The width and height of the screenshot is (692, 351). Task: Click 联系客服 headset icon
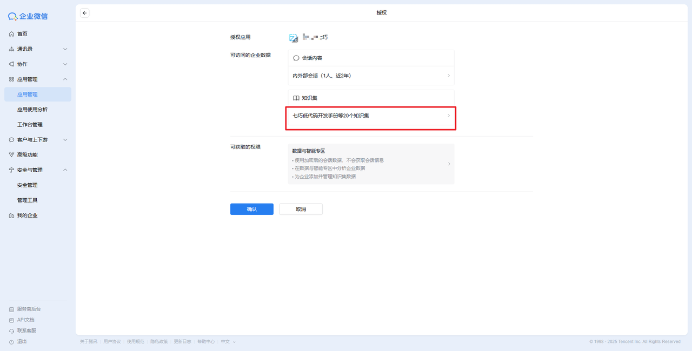click(12, 330)
